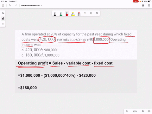
Task: Activate the inking pen mode
Action: pyautogui.click(x=3, y=19)
